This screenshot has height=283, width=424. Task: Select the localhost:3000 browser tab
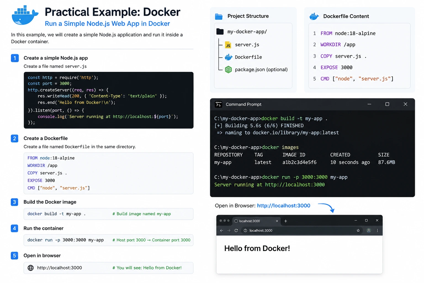click(x=256, y=221)
